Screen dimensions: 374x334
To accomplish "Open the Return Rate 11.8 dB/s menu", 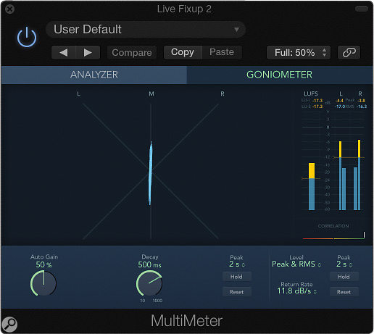I will click(296, 291).
